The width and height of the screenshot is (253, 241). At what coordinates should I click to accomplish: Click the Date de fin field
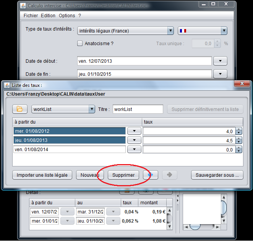144,74
